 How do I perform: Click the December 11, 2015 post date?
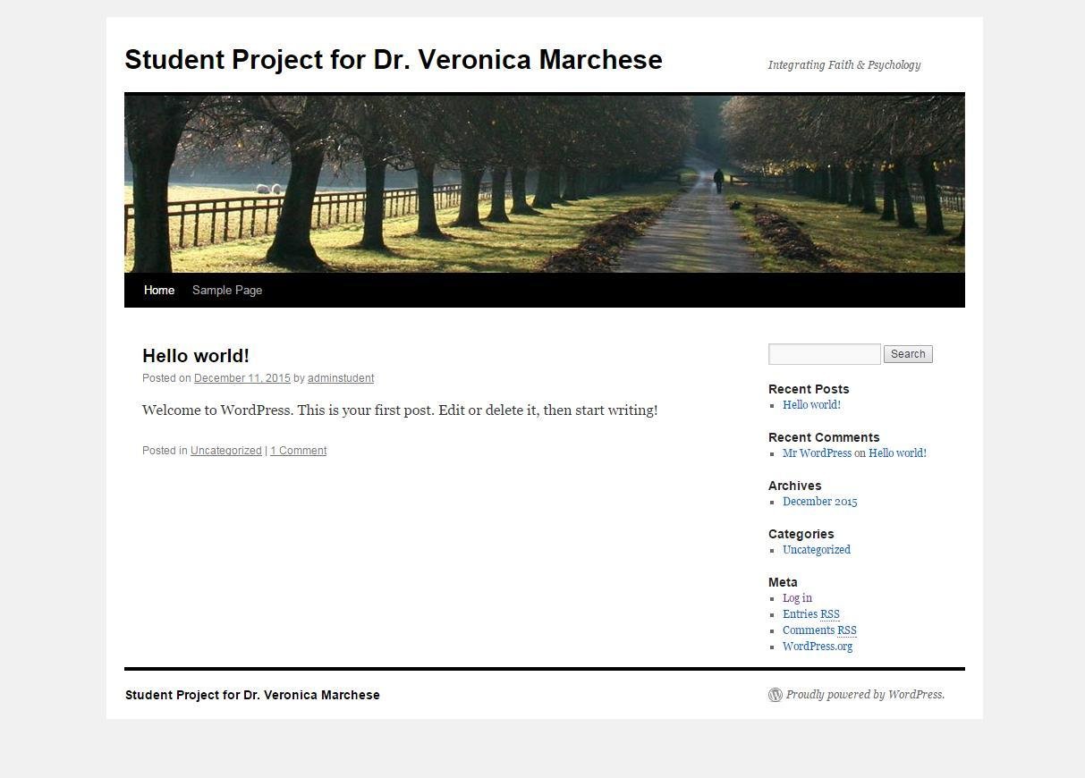pyautogui.click(x=242, y=378)
